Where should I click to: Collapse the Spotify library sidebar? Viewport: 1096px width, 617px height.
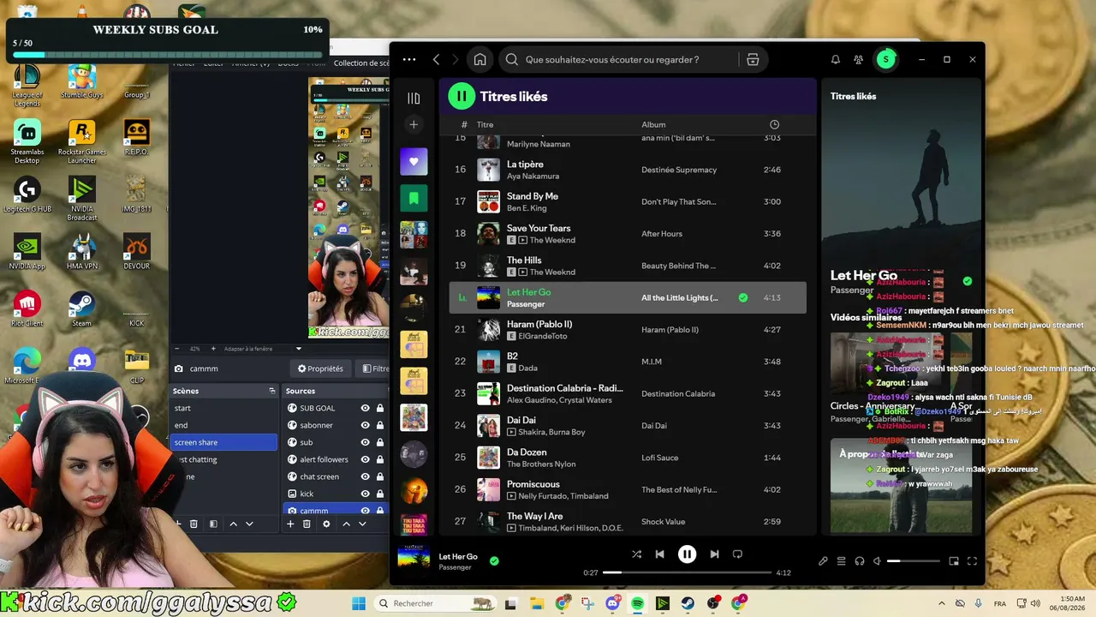click(414, 99)
